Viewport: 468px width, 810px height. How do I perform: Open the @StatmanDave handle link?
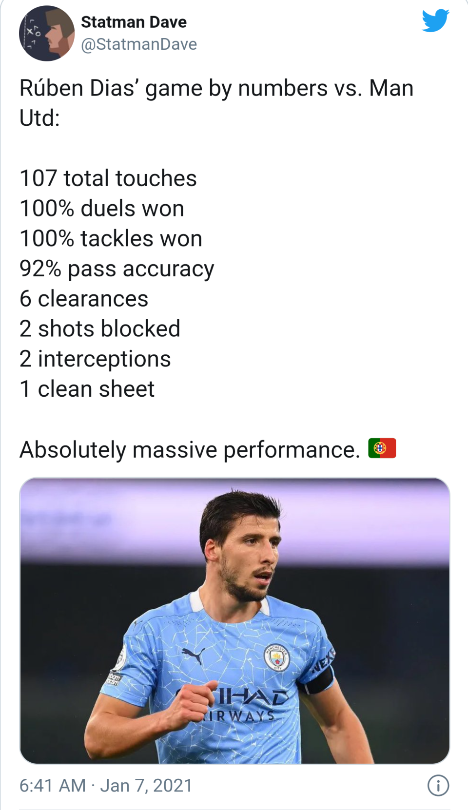click(139, 44)
